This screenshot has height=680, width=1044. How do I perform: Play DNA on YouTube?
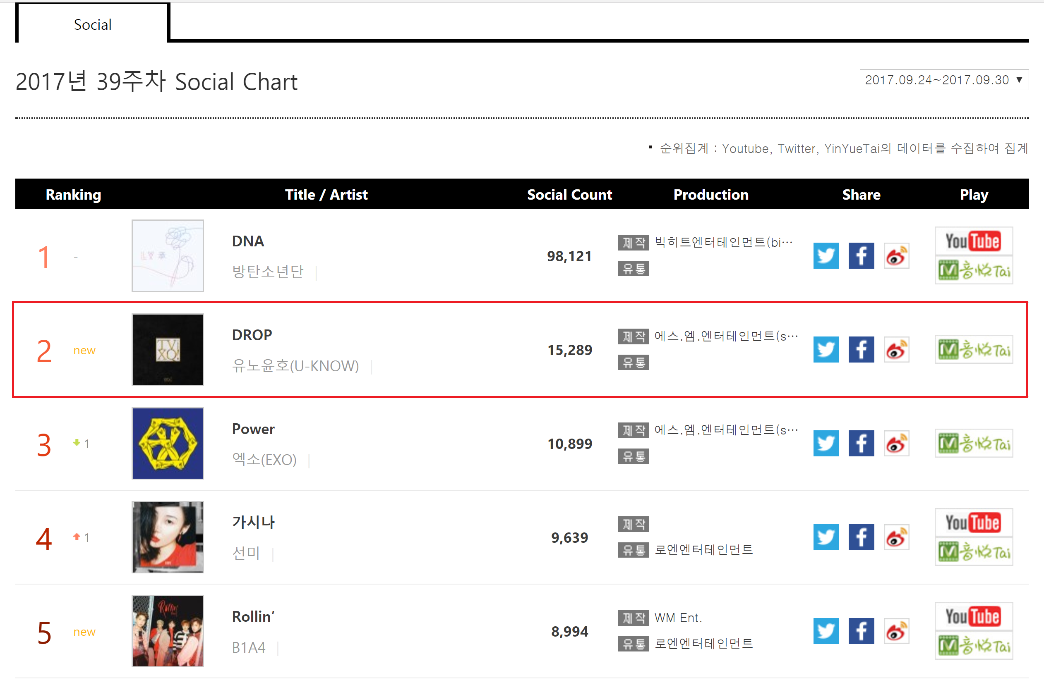coord(973,241)
